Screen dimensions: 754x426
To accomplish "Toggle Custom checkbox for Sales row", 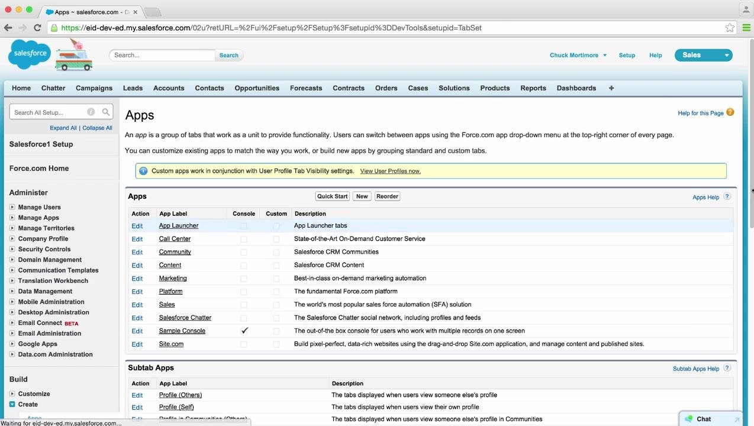I will (x=276, y=305).
